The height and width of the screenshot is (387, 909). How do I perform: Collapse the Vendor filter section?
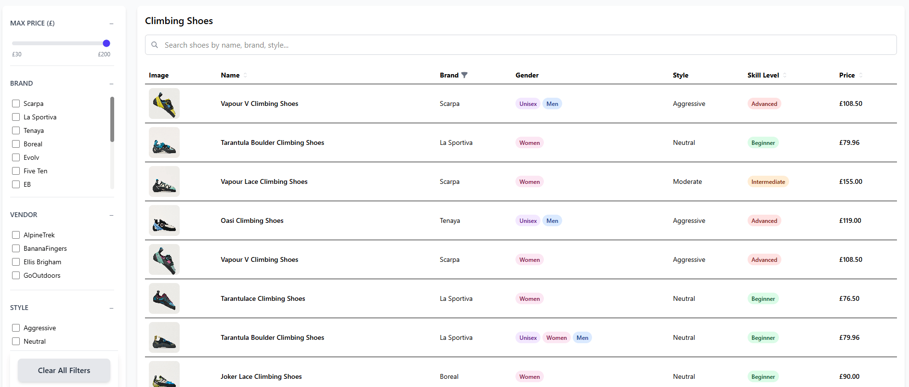click(111, 215)
